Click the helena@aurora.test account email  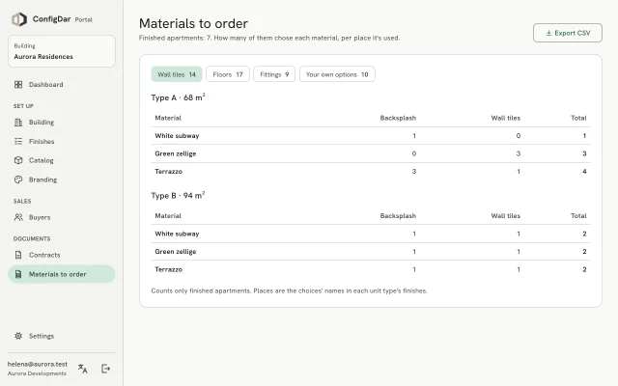pyautogui.click(x=38, y=364)
